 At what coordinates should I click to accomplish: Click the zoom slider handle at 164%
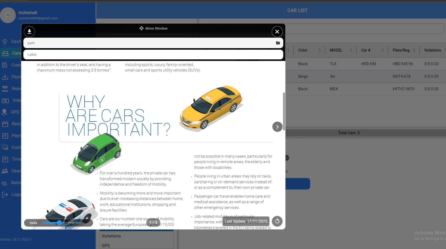coord(60,223)
